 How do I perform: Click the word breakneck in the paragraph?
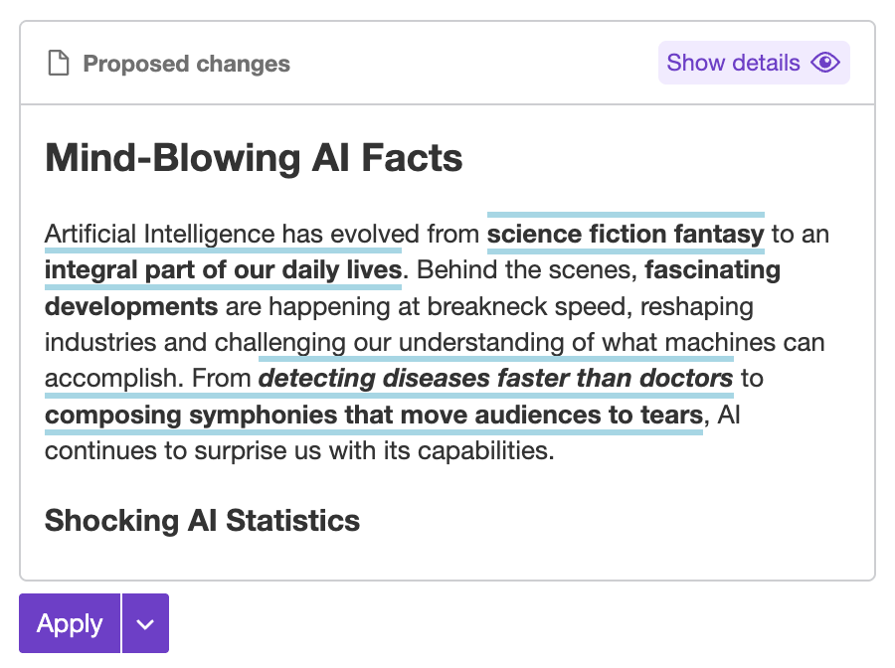531,306
